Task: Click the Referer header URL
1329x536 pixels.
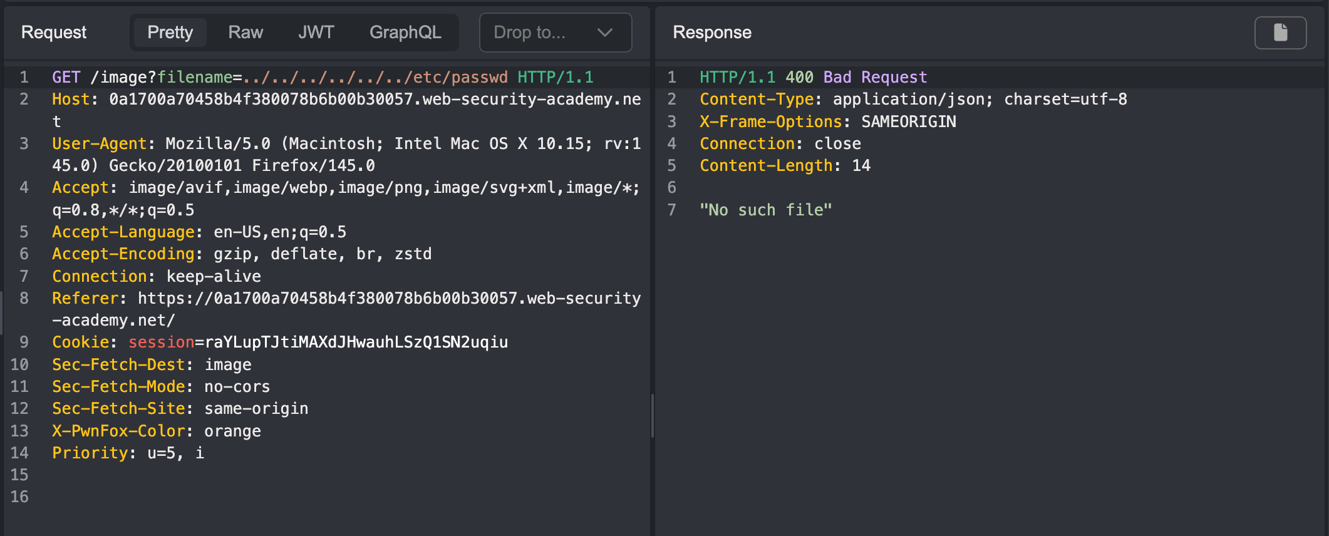Action: pyautogui.click(x=389, y=299)
